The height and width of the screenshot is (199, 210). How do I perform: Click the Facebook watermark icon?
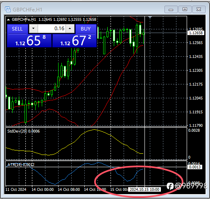[x=170, y=186]
